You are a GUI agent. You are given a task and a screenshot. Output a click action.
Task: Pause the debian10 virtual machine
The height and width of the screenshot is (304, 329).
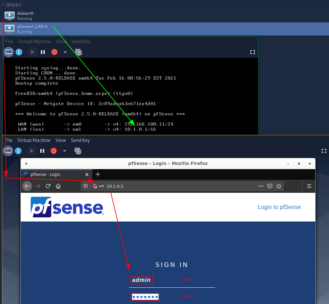(x=42, y=151)
